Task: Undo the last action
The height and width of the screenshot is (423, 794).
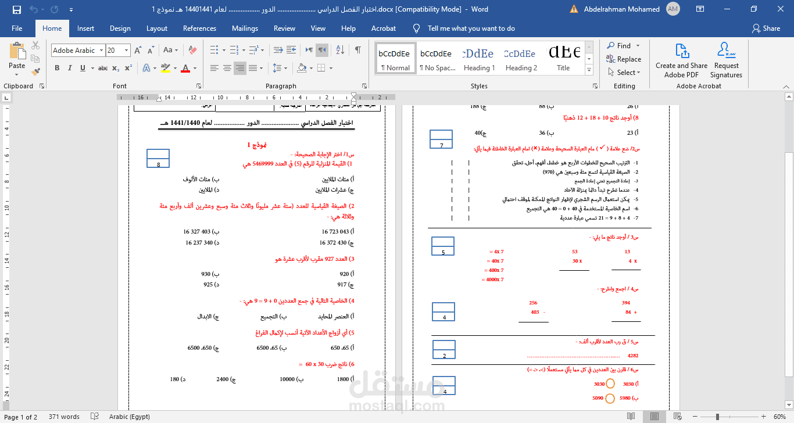Action: click(x=34, y=9)
